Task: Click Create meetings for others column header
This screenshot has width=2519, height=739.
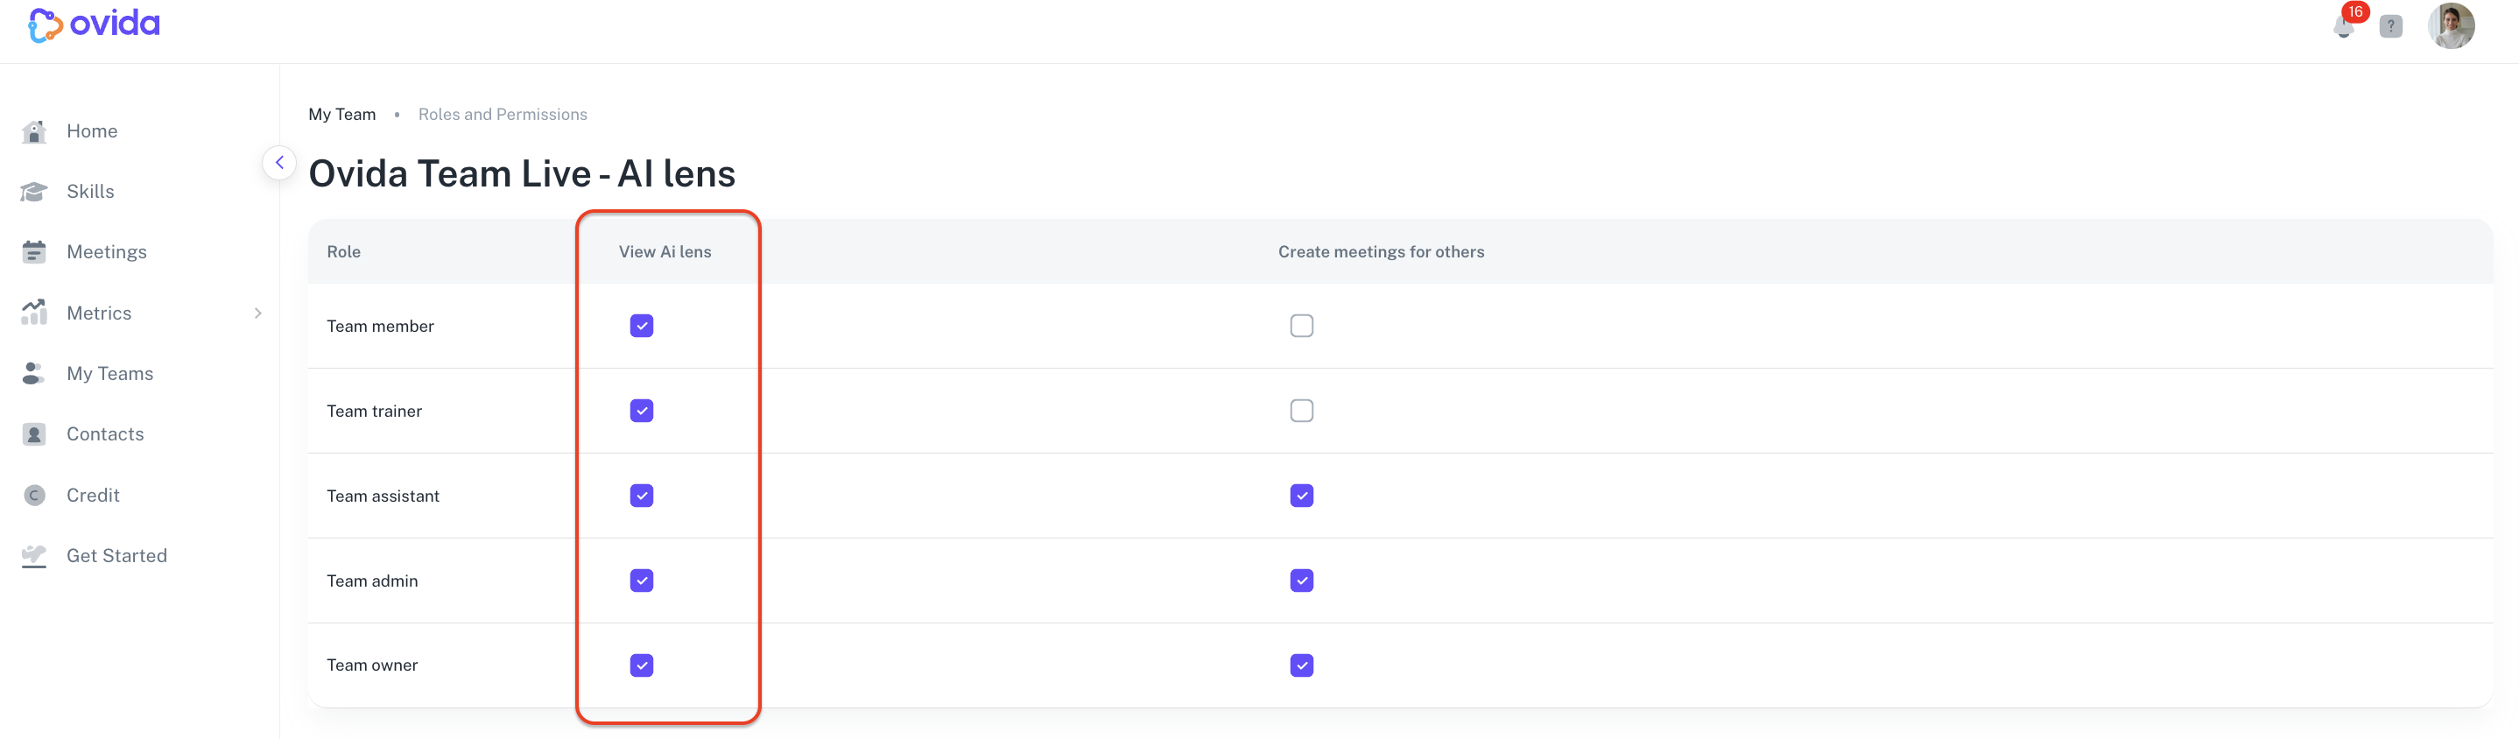Action: tap(1381, 252)
